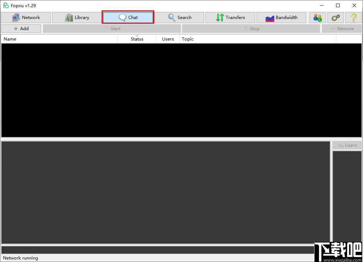Screen dimensions: 363x262
Task: Open the Network tab
Action: pyautogui.click(x=26, y=18)
